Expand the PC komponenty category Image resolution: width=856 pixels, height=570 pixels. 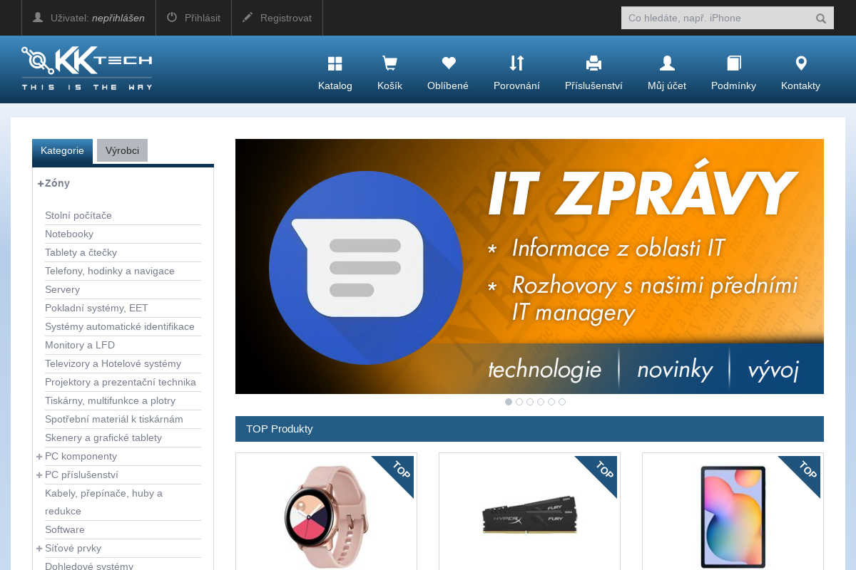[39, 457]
